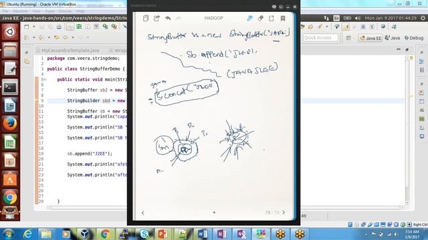Select the eraser tool in notes app
The image size is (428, 240).
(260, 18)
